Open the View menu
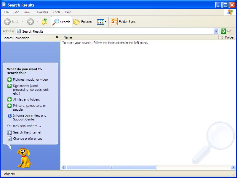The width and height of the screenshot is (237, 178). click(x=27, y=12)
